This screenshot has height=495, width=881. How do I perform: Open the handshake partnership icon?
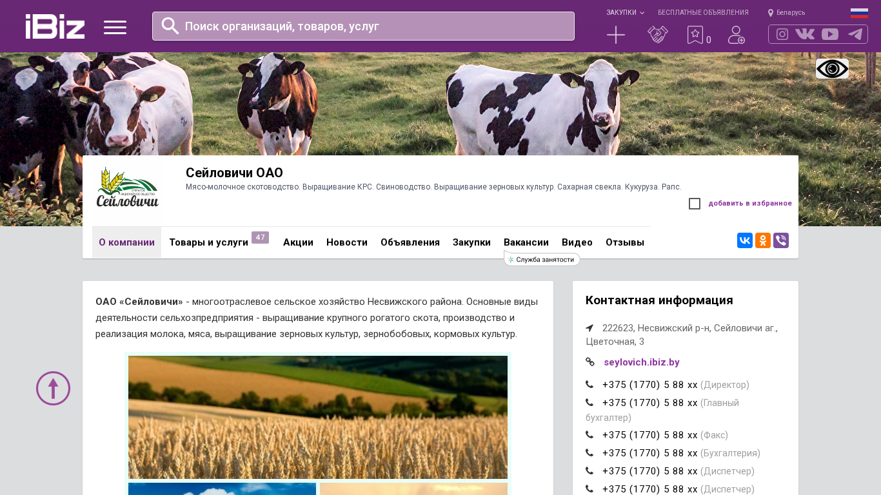pyautogui.click(x=658, y=35)
